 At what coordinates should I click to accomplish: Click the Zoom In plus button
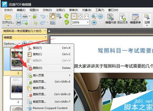tap(94, 23)
